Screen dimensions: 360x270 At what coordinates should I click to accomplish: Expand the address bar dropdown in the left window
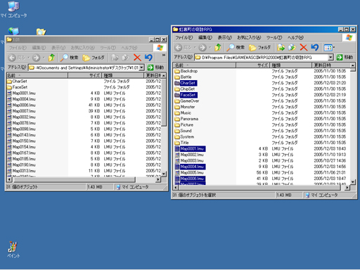coord(141,67)
